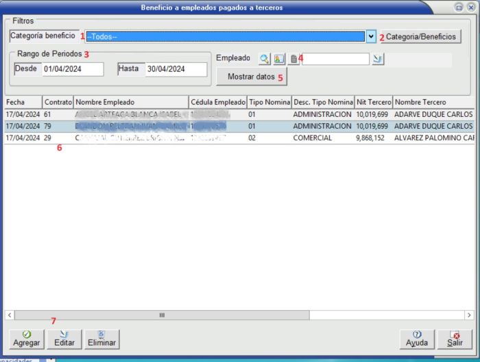Click the Categoría beneficio combo box showing --Todos--
This screenshot has width=480, height=362.
point(224,36)
